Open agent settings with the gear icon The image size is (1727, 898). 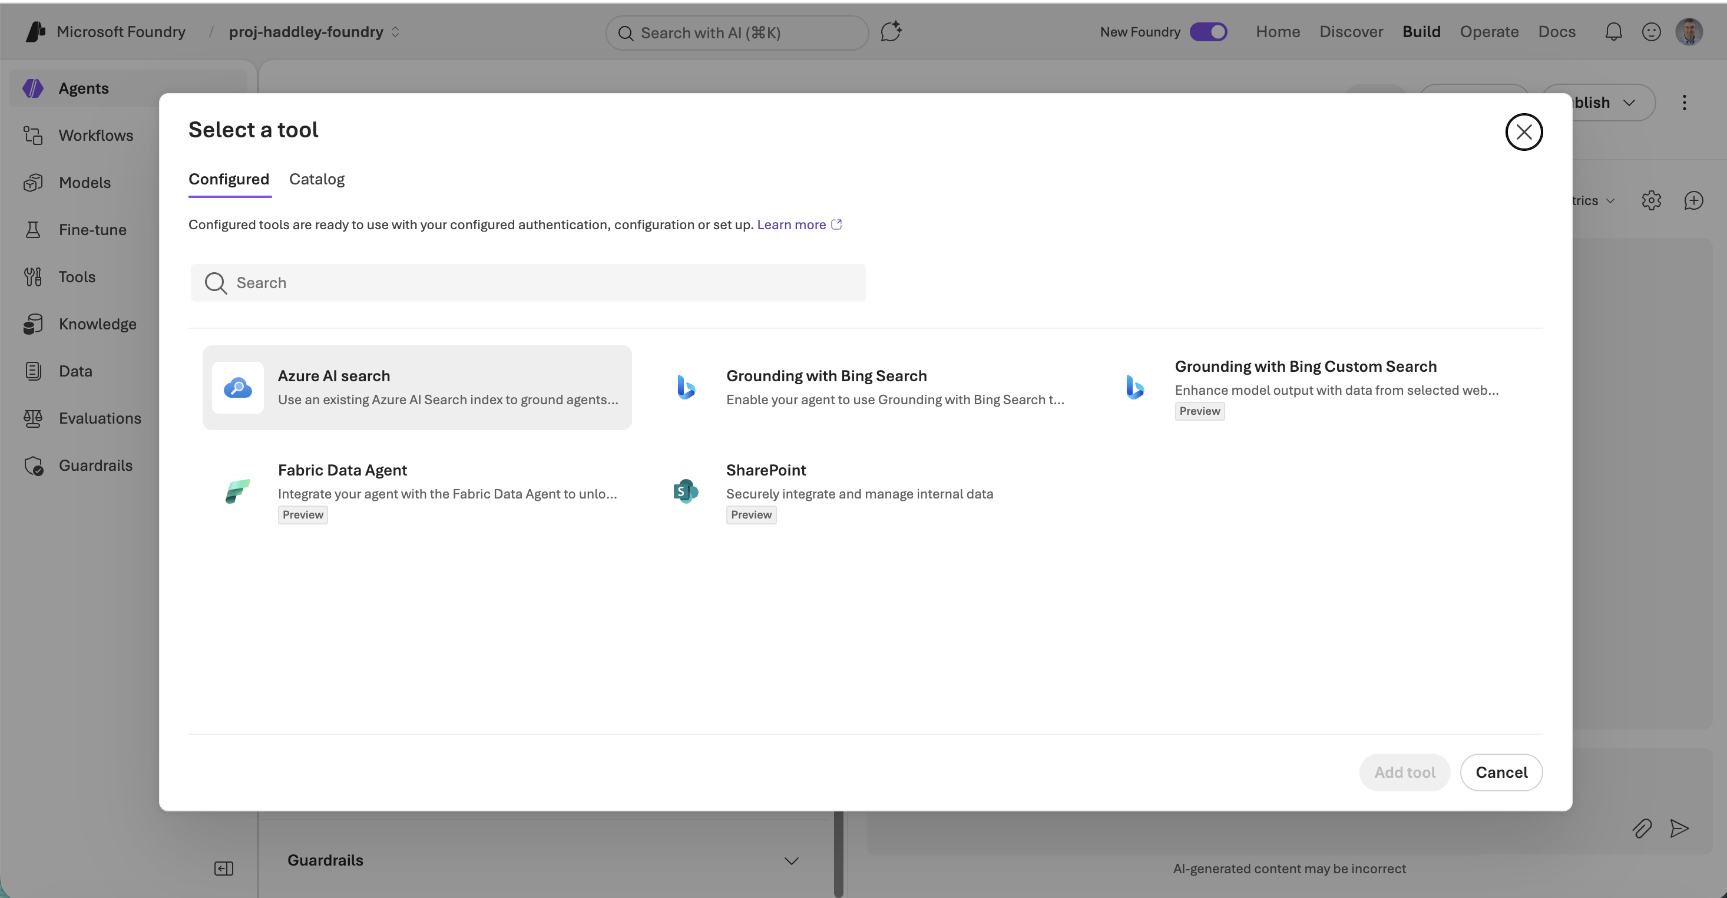tap(1651, 200)
